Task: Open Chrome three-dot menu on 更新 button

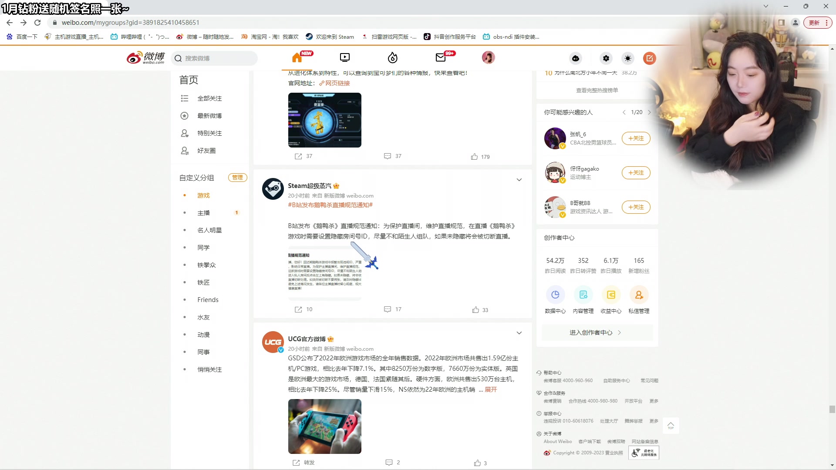Action: tap(826, 23)
